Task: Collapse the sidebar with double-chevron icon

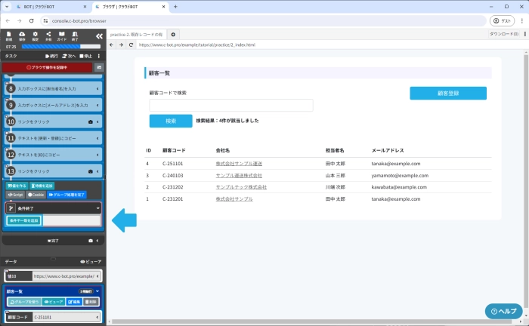Action: [x=99, y=35]
